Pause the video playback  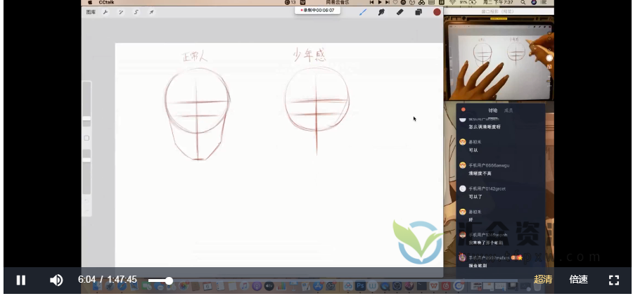coord(21,280)
